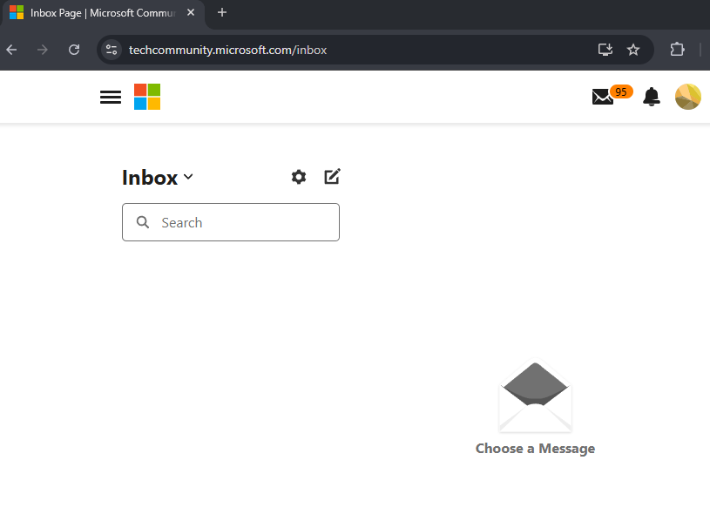The image size is (710, 528).
Task: Bookmark this page with star
Action: tap(633, 50)
